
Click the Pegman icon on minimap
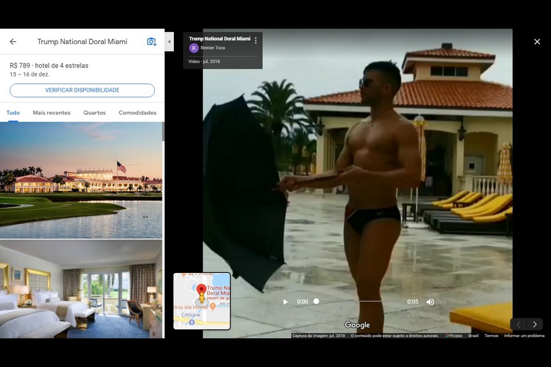(201, 299)
